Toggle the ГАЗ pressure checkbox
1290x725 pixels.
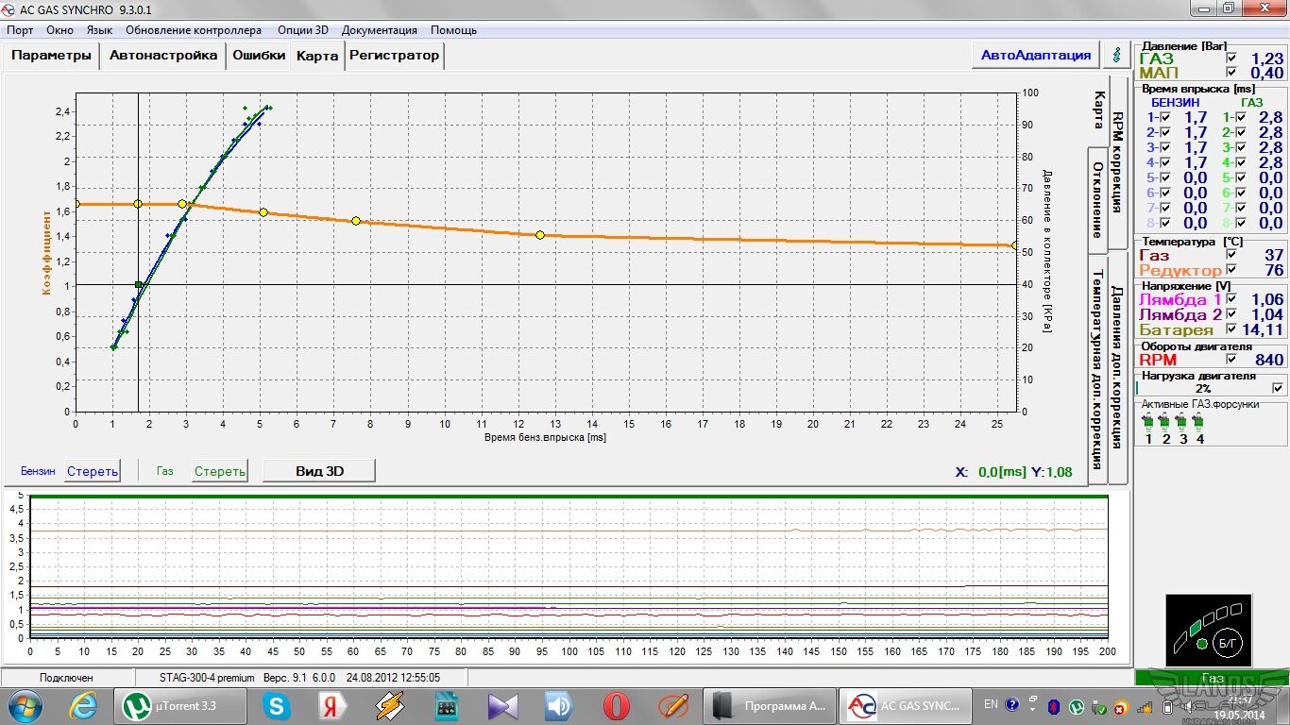tap(1231, 59)
